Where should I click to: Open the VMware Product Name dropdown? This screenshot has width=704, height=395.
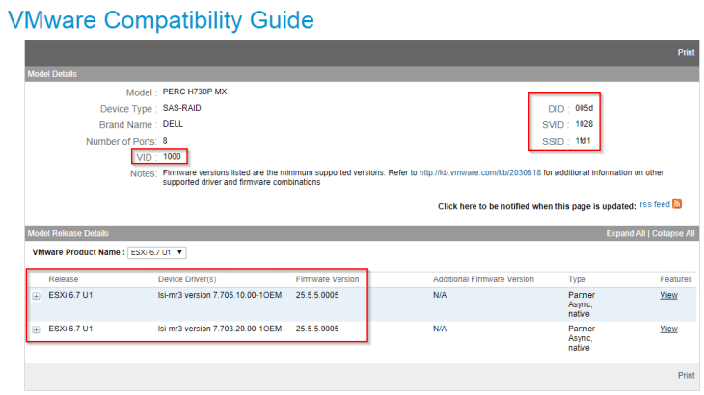pyautogui.click(x=158, y=252)
